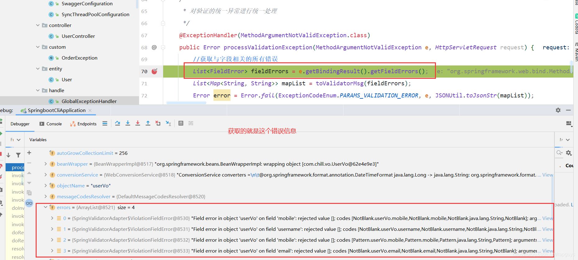
Task: Click the Endpoints tab icon
Action: pyautogui.click(x=73, y=124)
